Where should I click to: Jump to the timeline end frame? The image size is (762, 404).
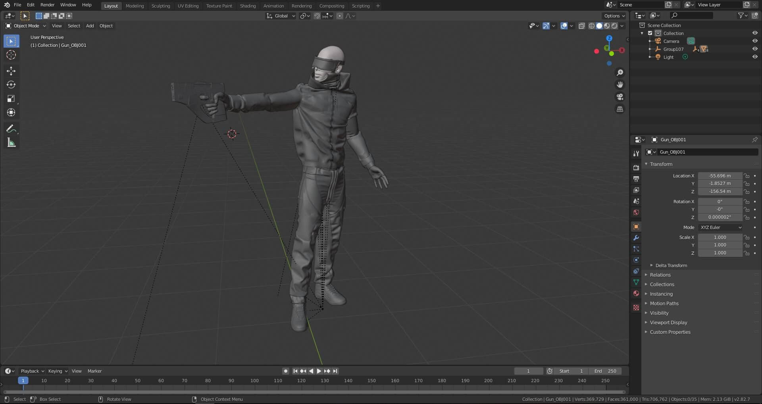click(x=335, y=371)
